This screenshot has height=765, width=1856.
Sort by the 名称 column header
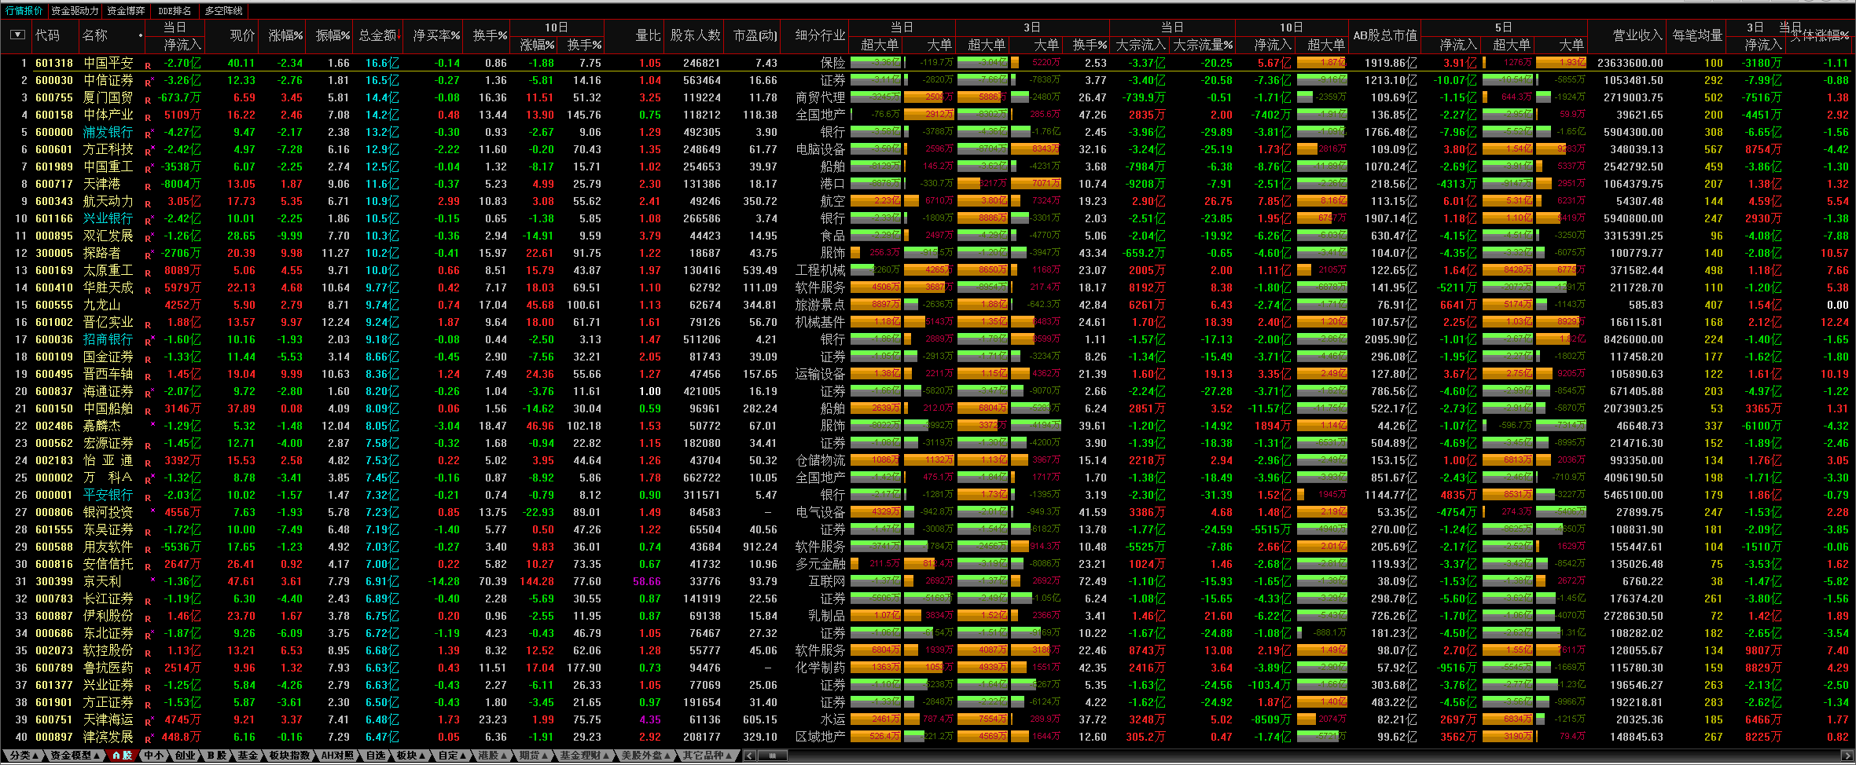pos(95,35)
